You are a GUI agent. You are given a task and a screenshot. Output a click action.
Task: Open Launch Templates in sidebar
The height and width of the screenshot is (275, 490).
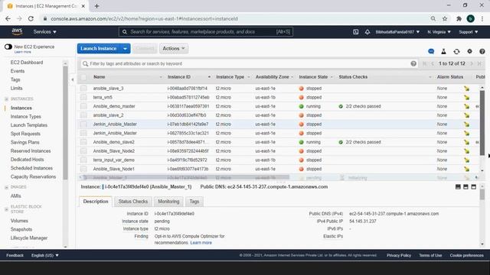[29, 125]
